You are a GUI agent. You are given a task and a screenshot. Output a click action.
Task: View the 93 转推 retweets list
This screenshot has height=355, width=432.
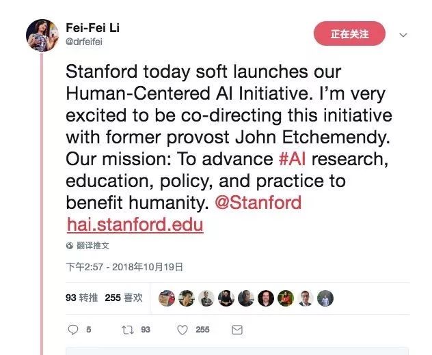click(x=80, y=298)
